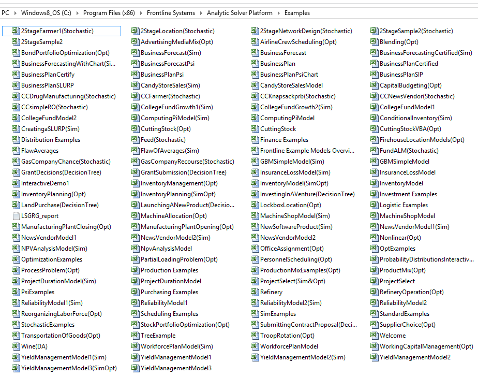Select the AirlineCrewScheduling(Opt) file name
Image resolution: width=478 pixels, height=377 pixels.
point(291,42)
